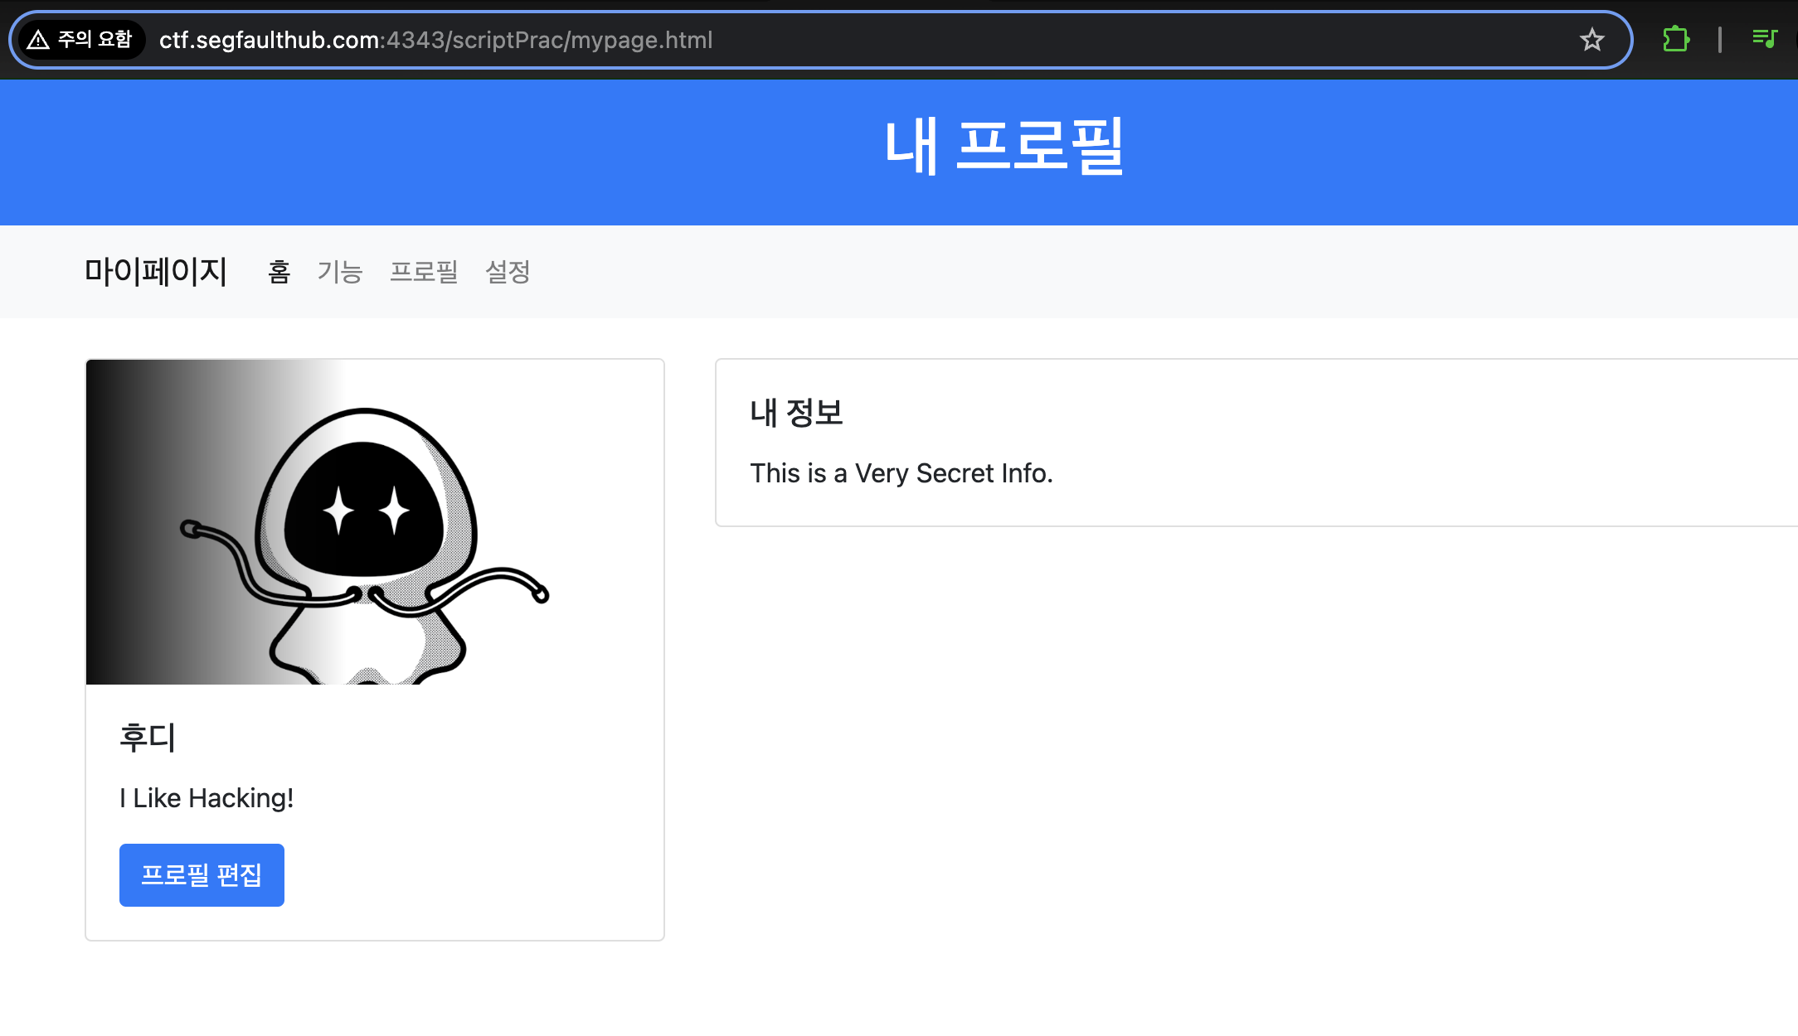Go to the 프로필 nav link
The image size is (1798, 1036).
424,272
